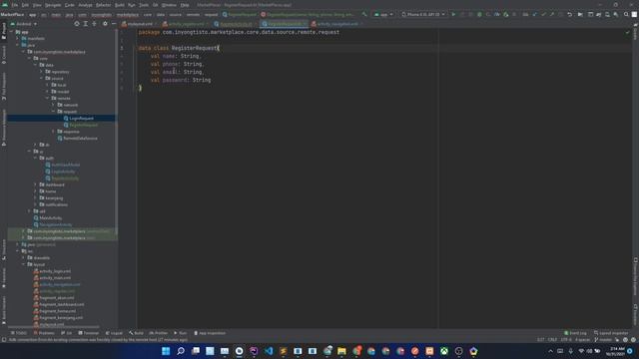
Task: Click 'marketplace' in the navigation breadcrumb
Action: [128, 15]
